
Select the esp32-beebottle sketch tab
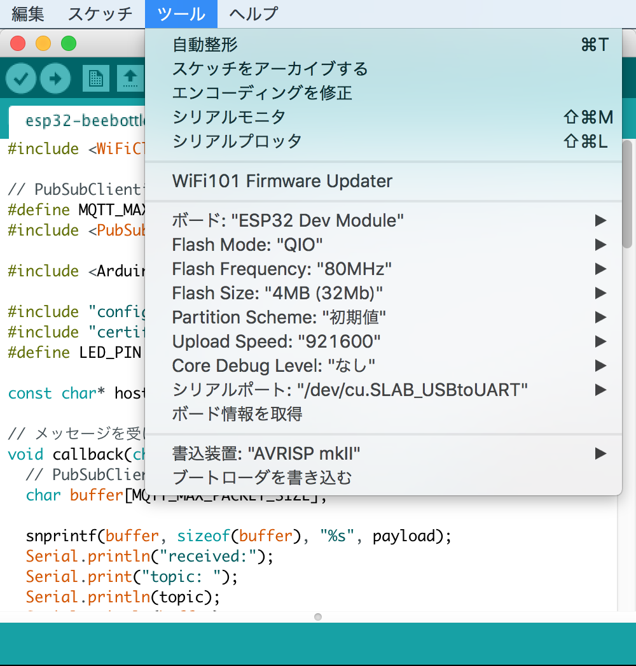(77, 121)
